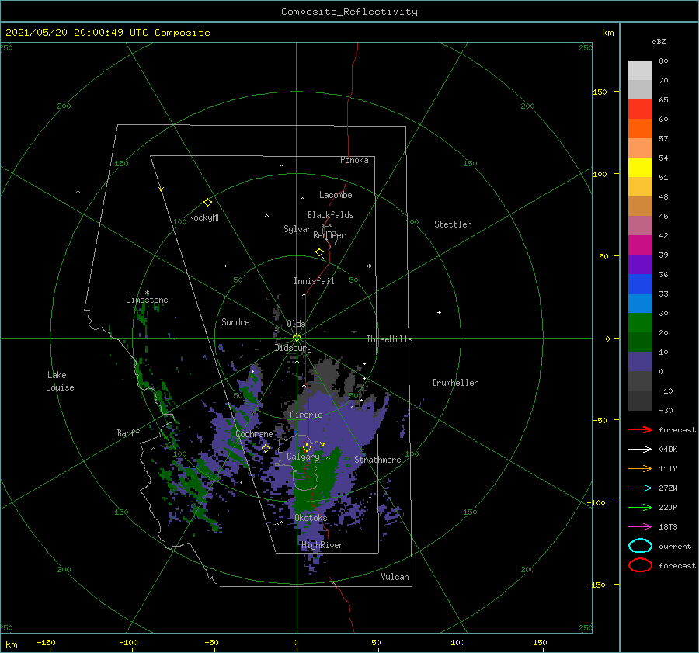This screenshot has height=653, width=699.
Task: Pick the magenta swatch in dBZ scale
Action: (x=640, y=245)
